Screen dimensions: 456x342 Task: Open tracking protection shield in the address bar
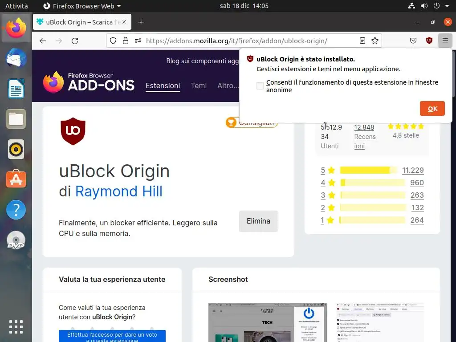tap(113, 41)
